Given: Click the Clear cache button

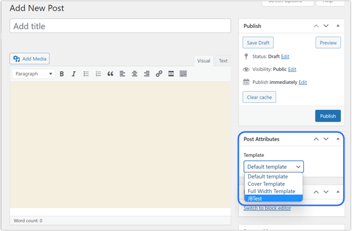Looking at the screenshot, I should [259, 97].
